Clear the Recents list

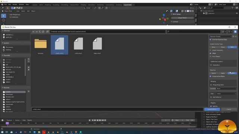tap(29, 91)
